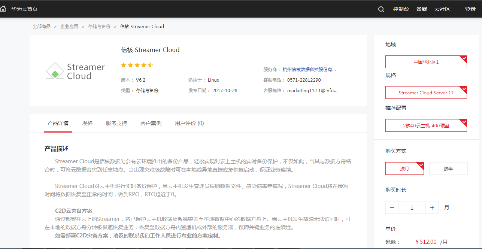Open 华为云首页 link
482x249 pixels.
pos(24,9)
